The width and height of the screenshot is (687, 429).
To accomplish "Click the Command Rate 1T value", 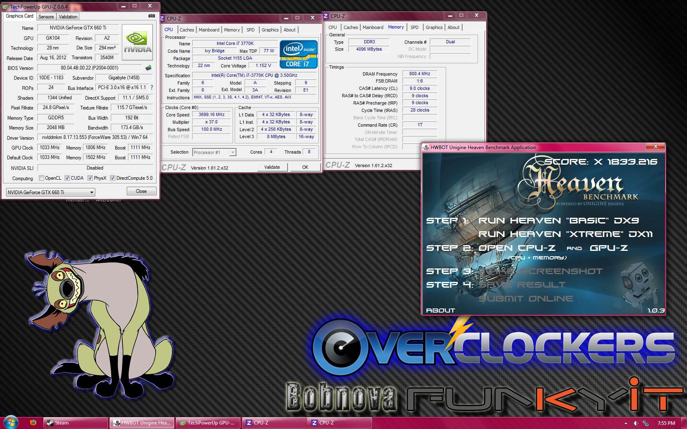I will point(420,125).
